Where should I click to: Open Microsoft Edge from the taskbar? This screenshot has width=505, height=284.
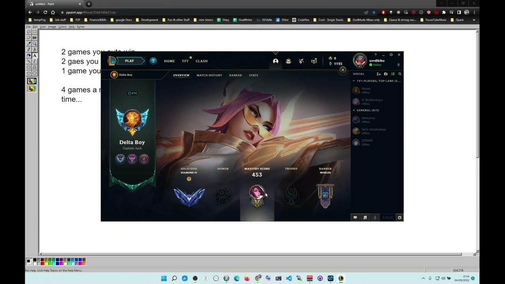coord(237,278)
